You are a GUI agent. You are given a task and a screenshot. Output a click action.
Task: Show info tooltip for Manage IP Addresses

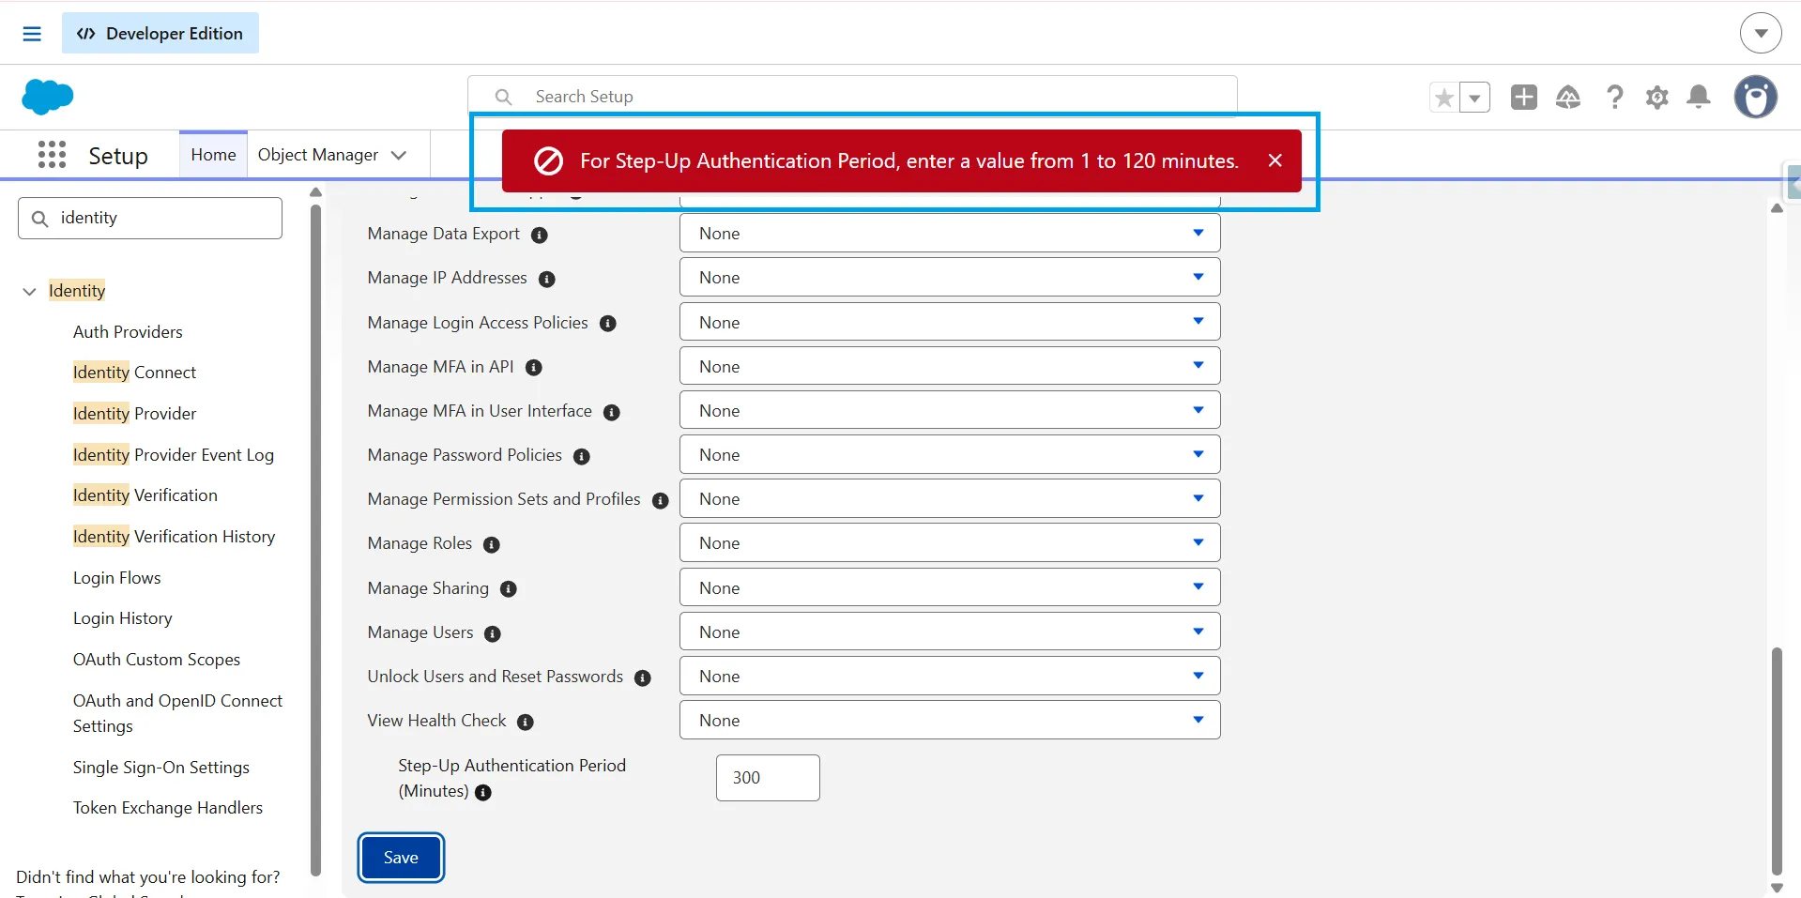click(x=547, y=280)
